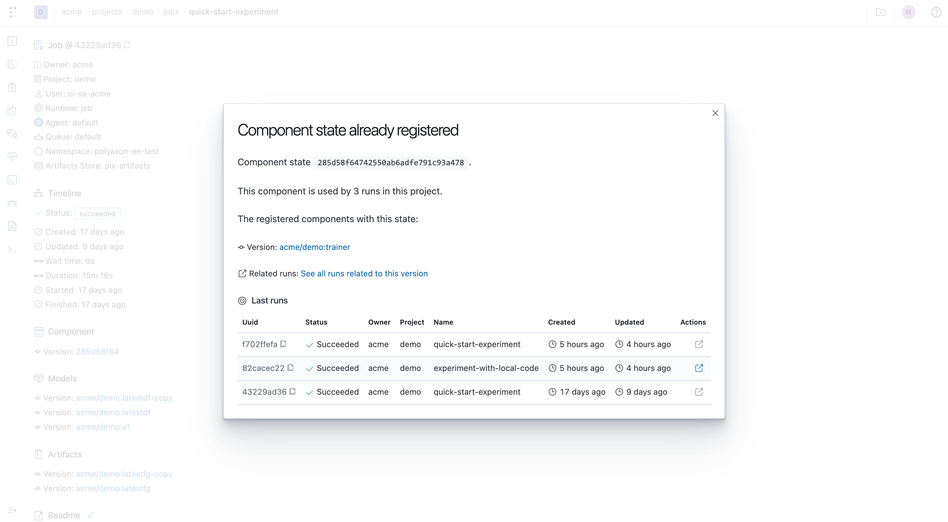The width and height of the screenshot is (948, 522).
Task: Expand the sidebar with bottom-left arrow icon
Action: click(12, 510)
